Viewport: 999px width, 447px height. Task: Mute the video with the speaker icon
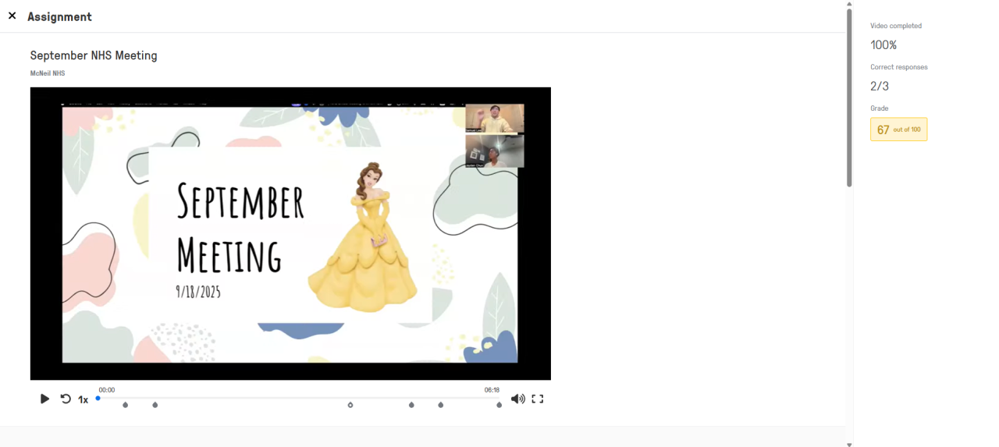coord(517,399)
